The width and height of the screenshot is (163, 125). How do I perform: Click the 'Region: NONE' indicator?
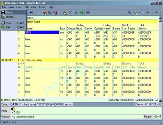point(152,117)
